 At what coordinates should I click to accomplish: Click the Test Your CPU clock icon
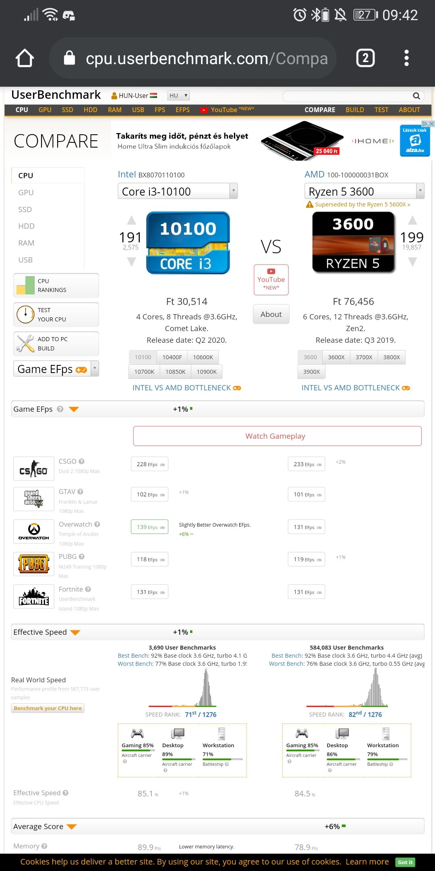point(25,315)
